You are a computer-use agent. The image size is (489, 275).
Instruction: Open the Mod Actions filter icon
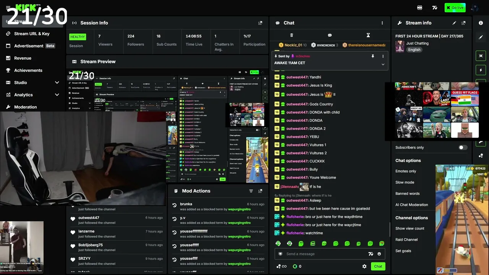coord(251,191)
